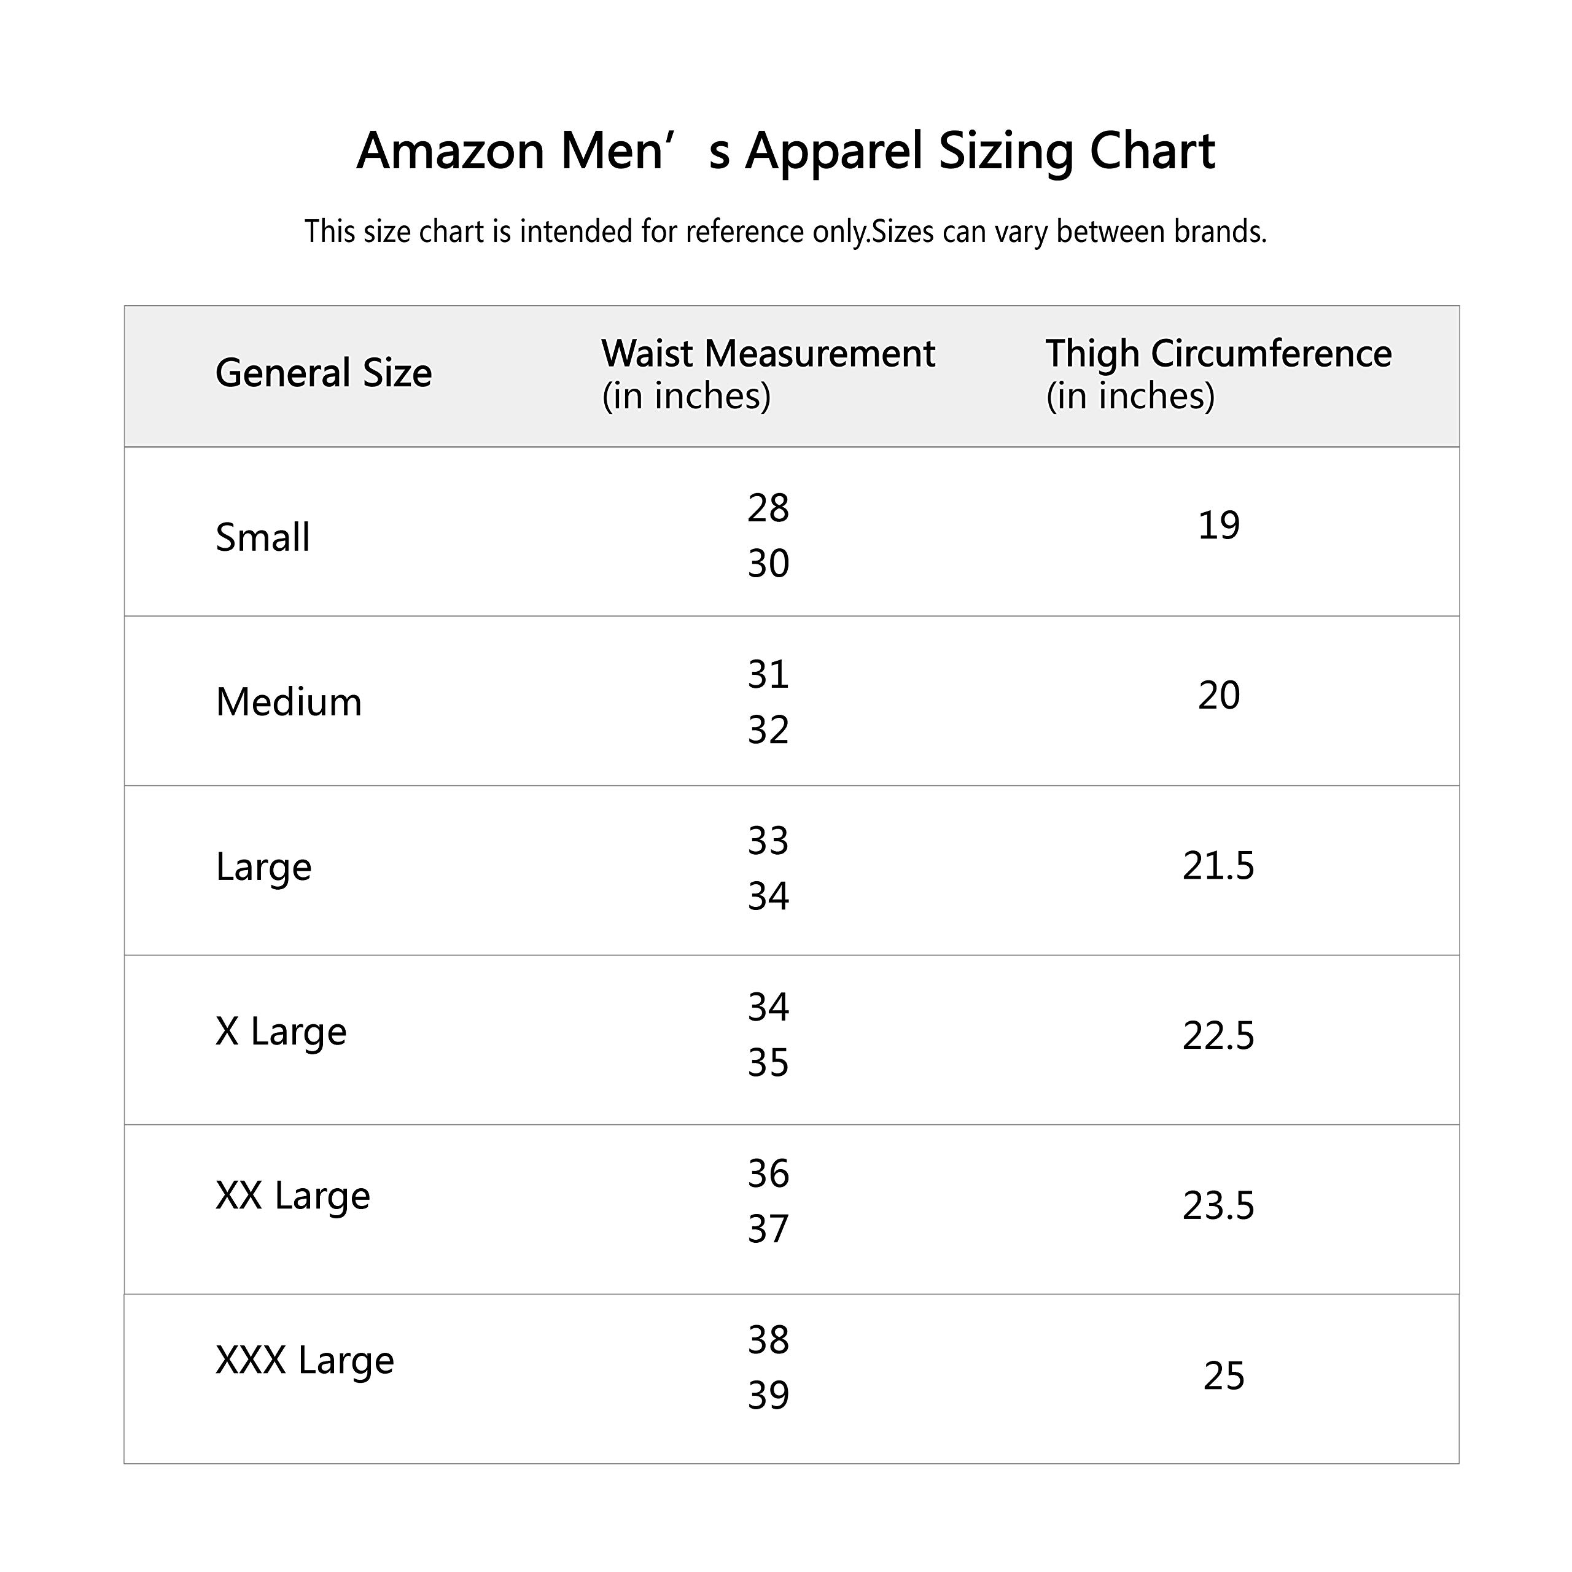Image resolution: width=1572 pixels, height=1572 pixels.
Task: Click the Amazon Men's Apparel Sizing Chart title
Action: click(x=785, y=151)
